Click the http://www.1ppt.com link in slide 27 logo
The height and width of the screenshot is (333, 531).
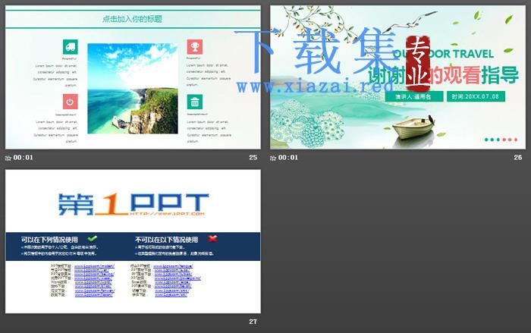[x=168, y=214]
